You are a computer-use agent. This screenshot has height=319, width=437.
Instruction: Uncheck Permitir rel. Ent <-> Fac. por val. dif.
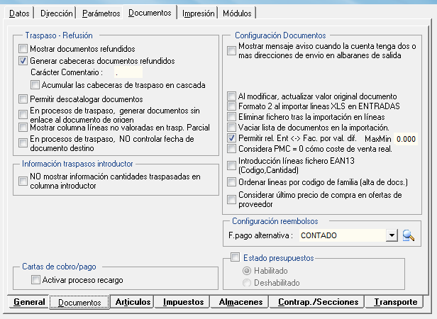pyautogui.click(x=231, y=138)
